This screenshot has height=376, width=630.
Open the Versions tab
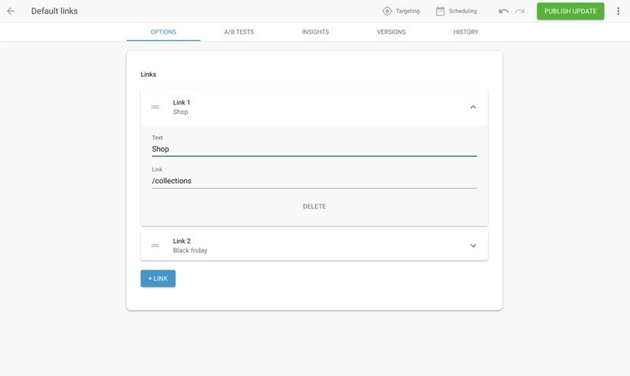tap(391, 32)
